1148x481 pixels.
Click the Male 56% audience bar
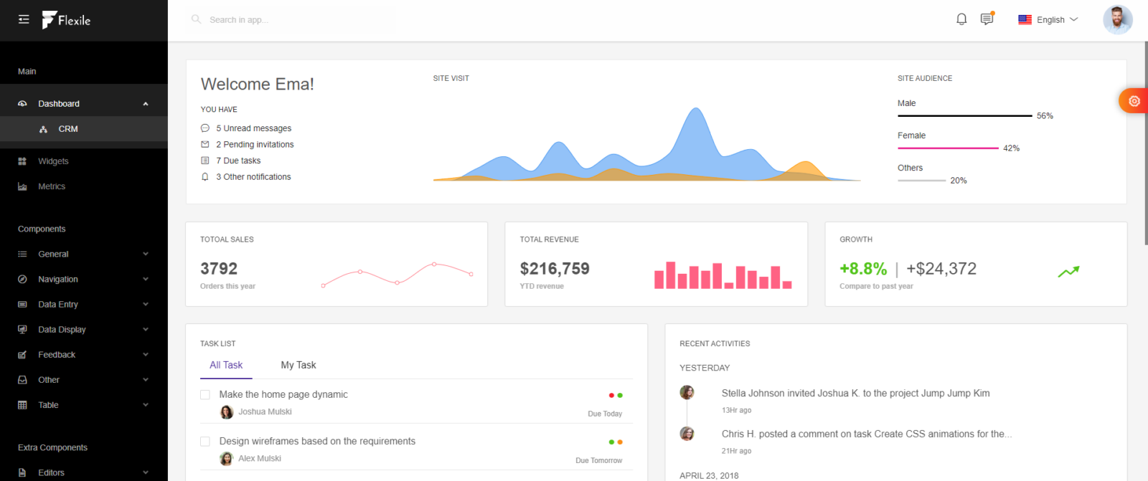pyautogui.click(x=965, y=115)
